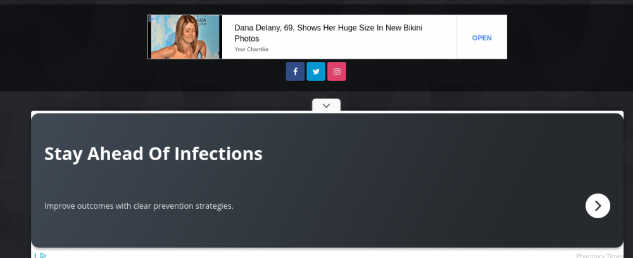Screen dimensions: 633x258
Task: Open the Twitter social page
Action: (x=316, y=71)
